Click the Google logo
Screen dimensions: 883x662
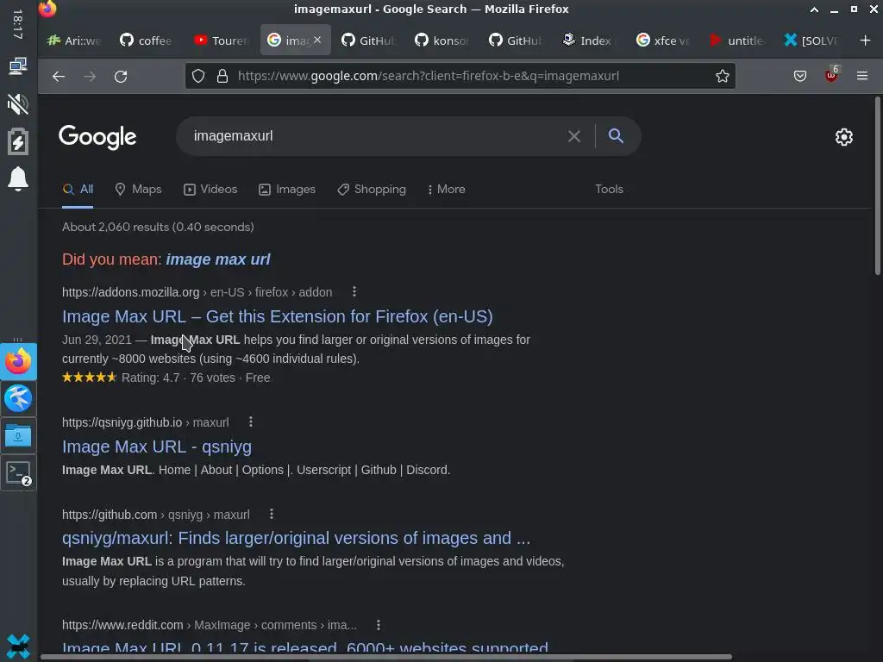tap(97, 137)
